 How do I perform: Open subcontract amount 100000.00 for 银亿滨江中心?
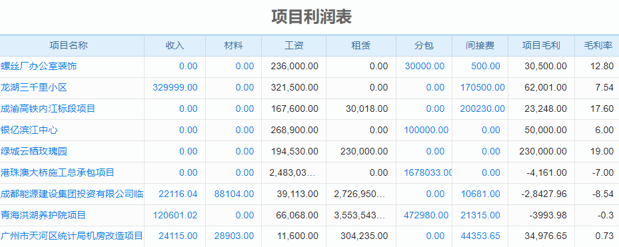(426, 130)
